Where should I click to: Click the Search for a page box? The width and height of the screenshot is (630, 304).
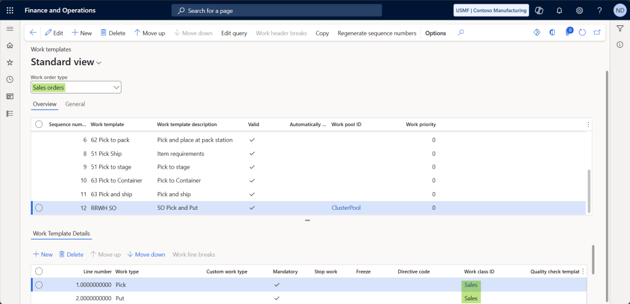(277, 10)
